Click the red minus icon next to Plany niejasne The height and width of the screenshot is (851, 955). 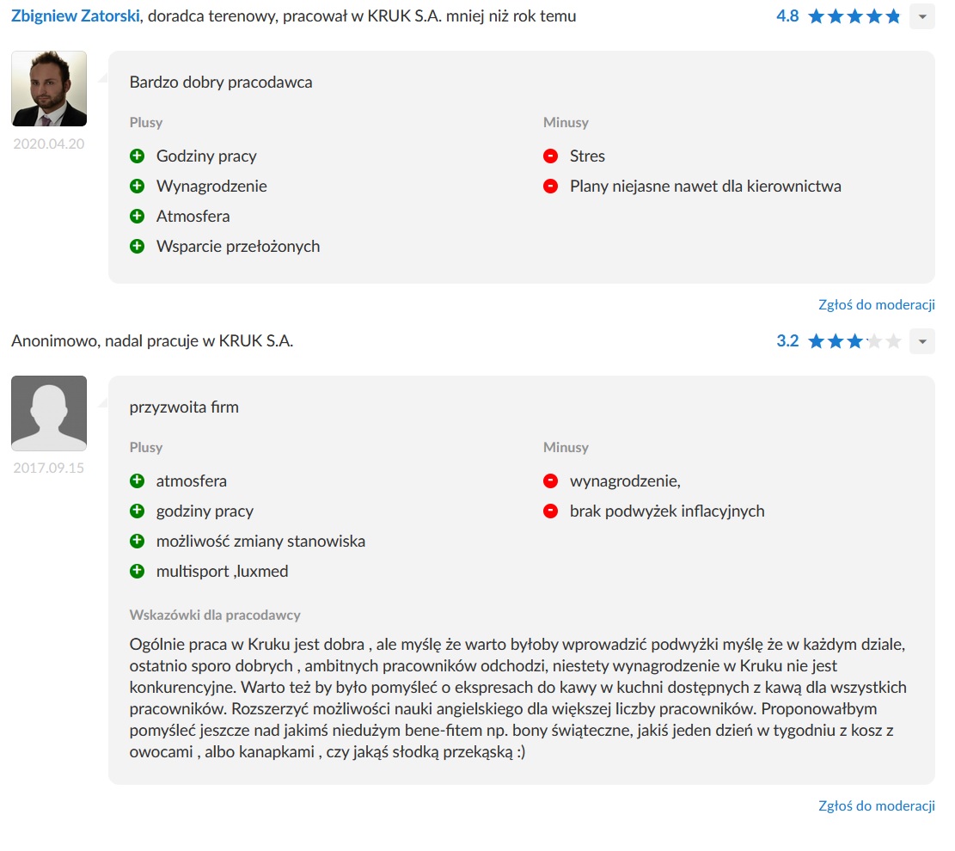click(x=551, y=187)
